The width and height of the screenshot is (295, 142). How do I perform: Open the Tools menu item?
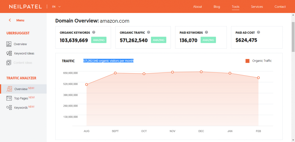click(236, 7)
